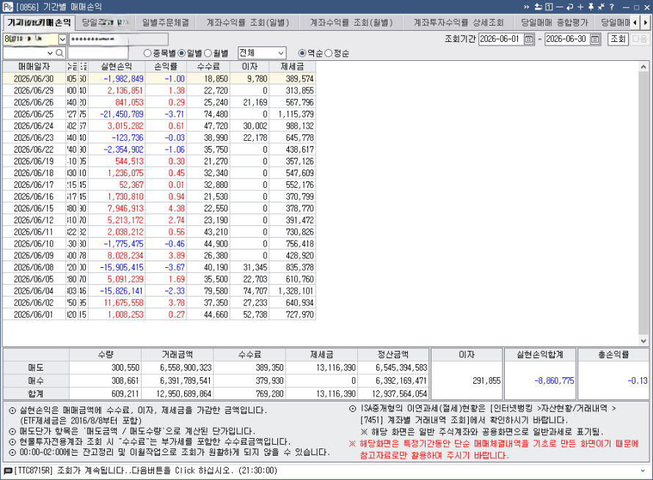Click the start date field 2026-06-01
Viewport: 653px width, 480px height.
point(501,39)
